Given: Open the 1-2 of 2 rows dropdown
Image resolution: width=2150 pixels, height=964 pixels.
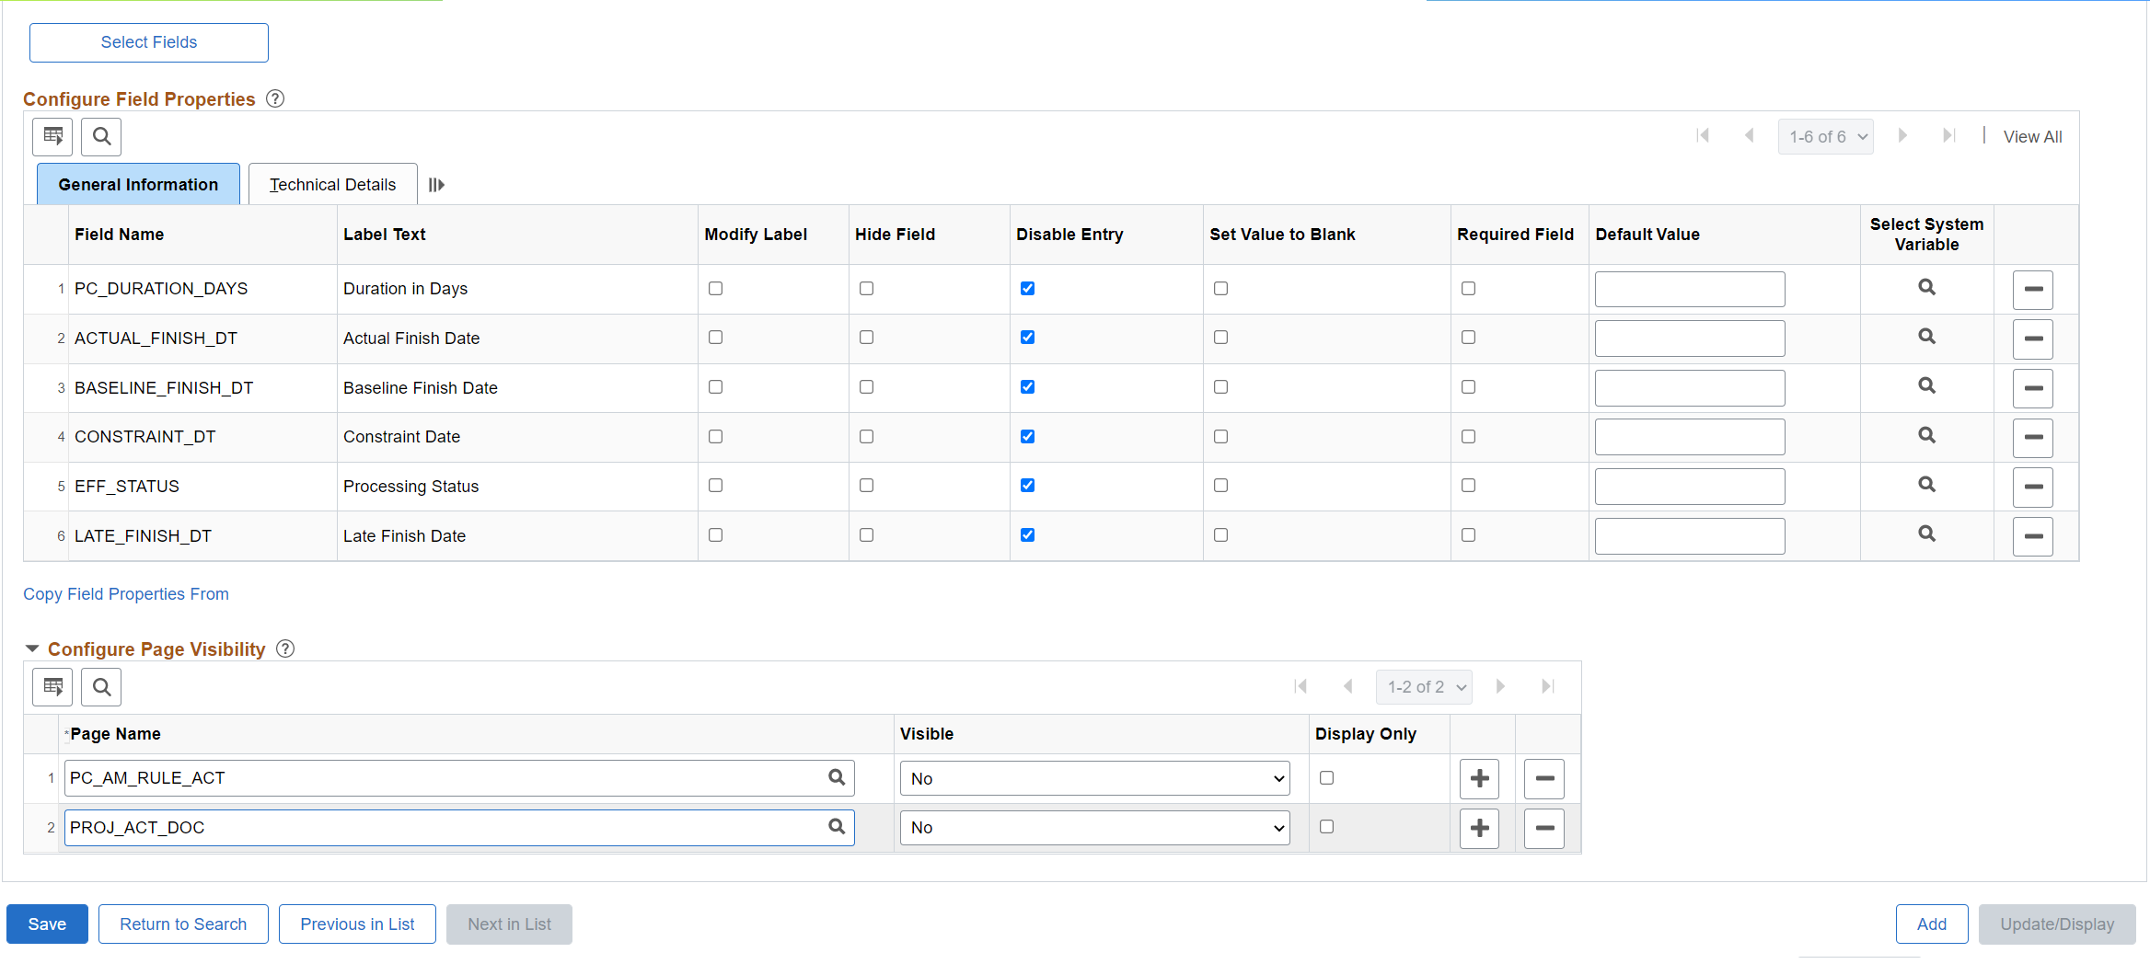Looking at the screenshot, I should pyautogui.click(x=1424, y=687).
